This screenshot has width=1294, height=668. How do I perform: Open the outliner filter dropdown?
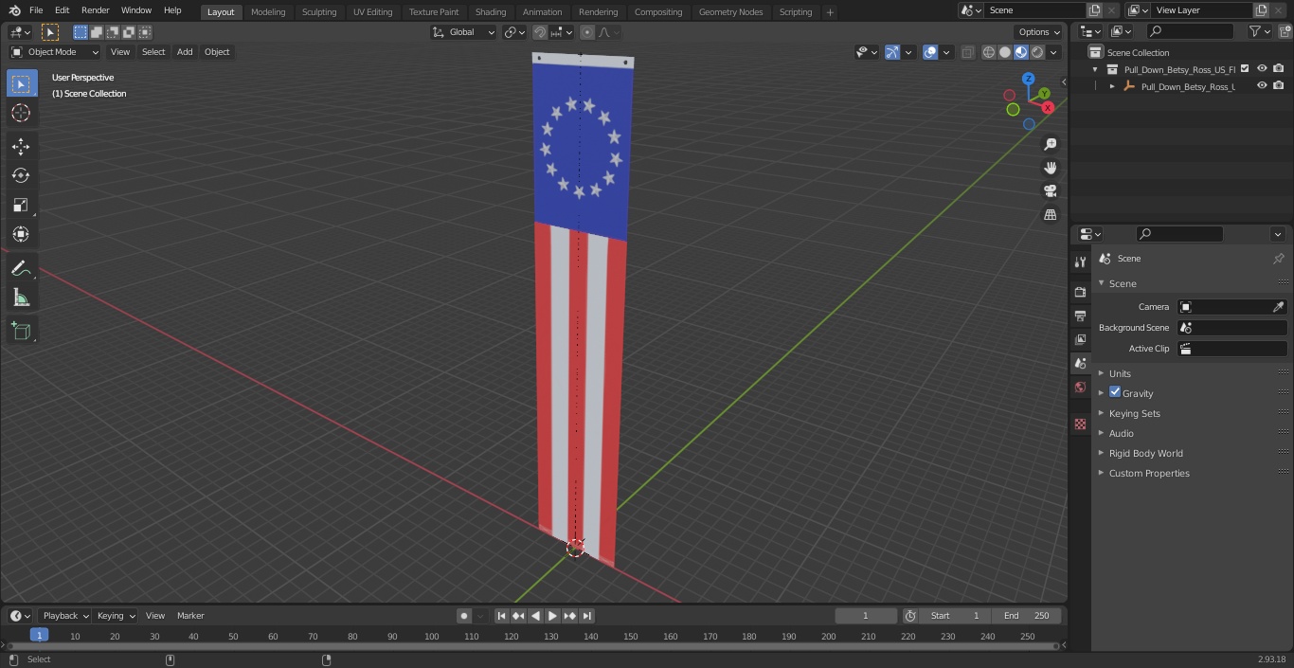coord(1259,31)
